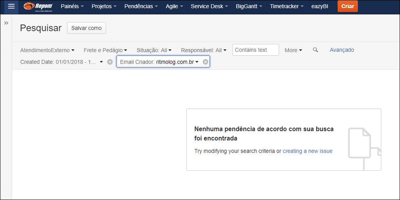
Task: Expand the Created Date filter dropdown
Action: click(61, 62)
